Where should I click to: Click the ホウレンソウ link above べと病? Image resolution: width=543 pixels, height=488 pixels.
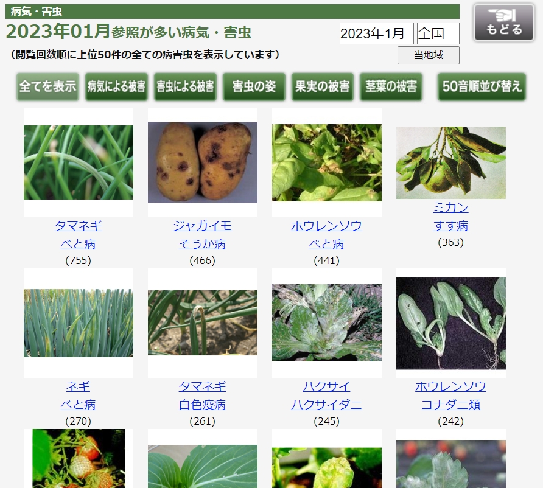point(326,226)
